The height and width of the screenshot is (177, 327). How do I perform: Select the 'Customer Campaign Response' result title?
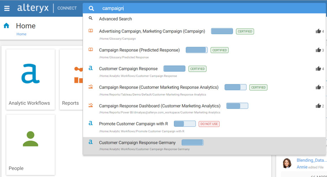coord(128,69)
